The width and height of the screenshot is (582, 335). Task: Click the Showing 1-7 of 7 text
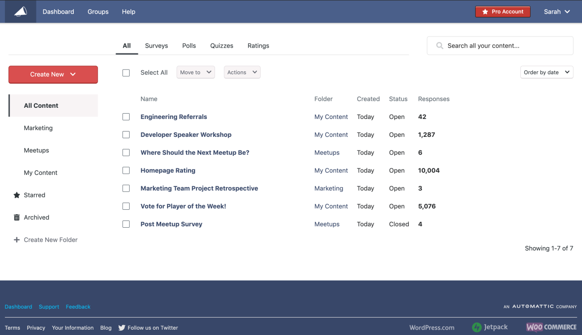[x=549, y=248]
